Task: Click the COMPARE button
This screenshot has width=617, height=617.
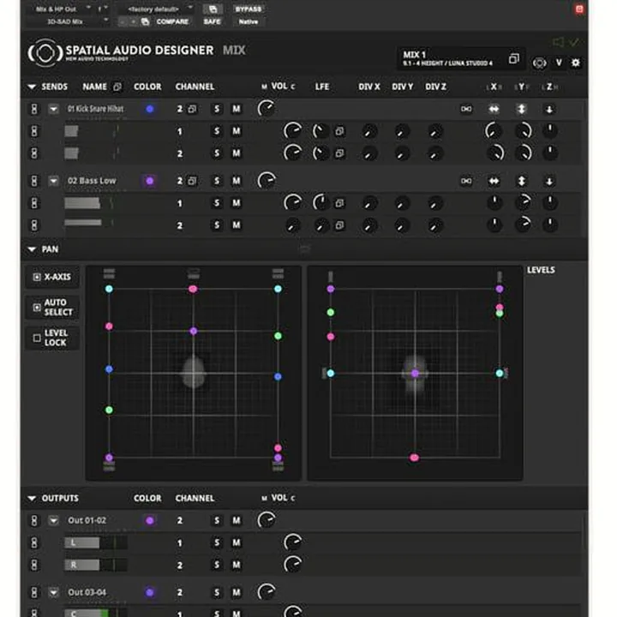Action: [x=172, y=21]
